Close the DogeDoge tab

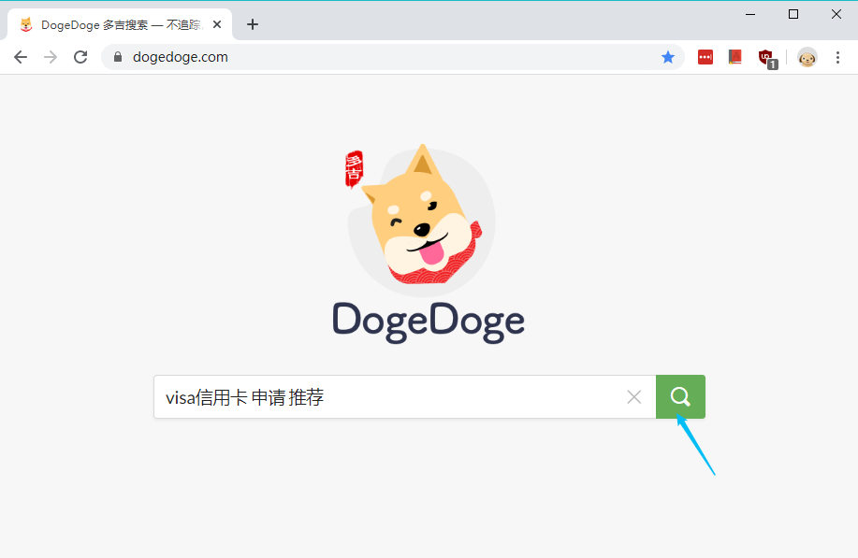click(x=217, y=24)
